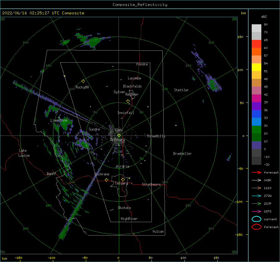Click the Drumheller label on map
Image resolution: width=280 pixels, height=262 pixels.
[182, 154]
